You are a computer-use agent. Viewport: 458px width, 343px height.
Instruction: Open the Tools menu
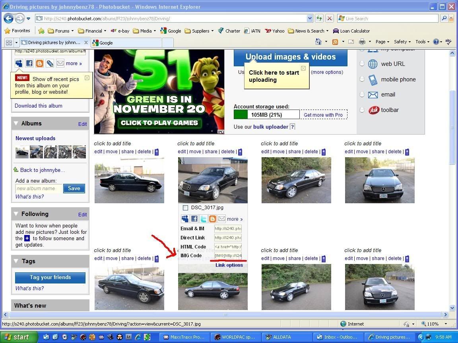(422, 42)
